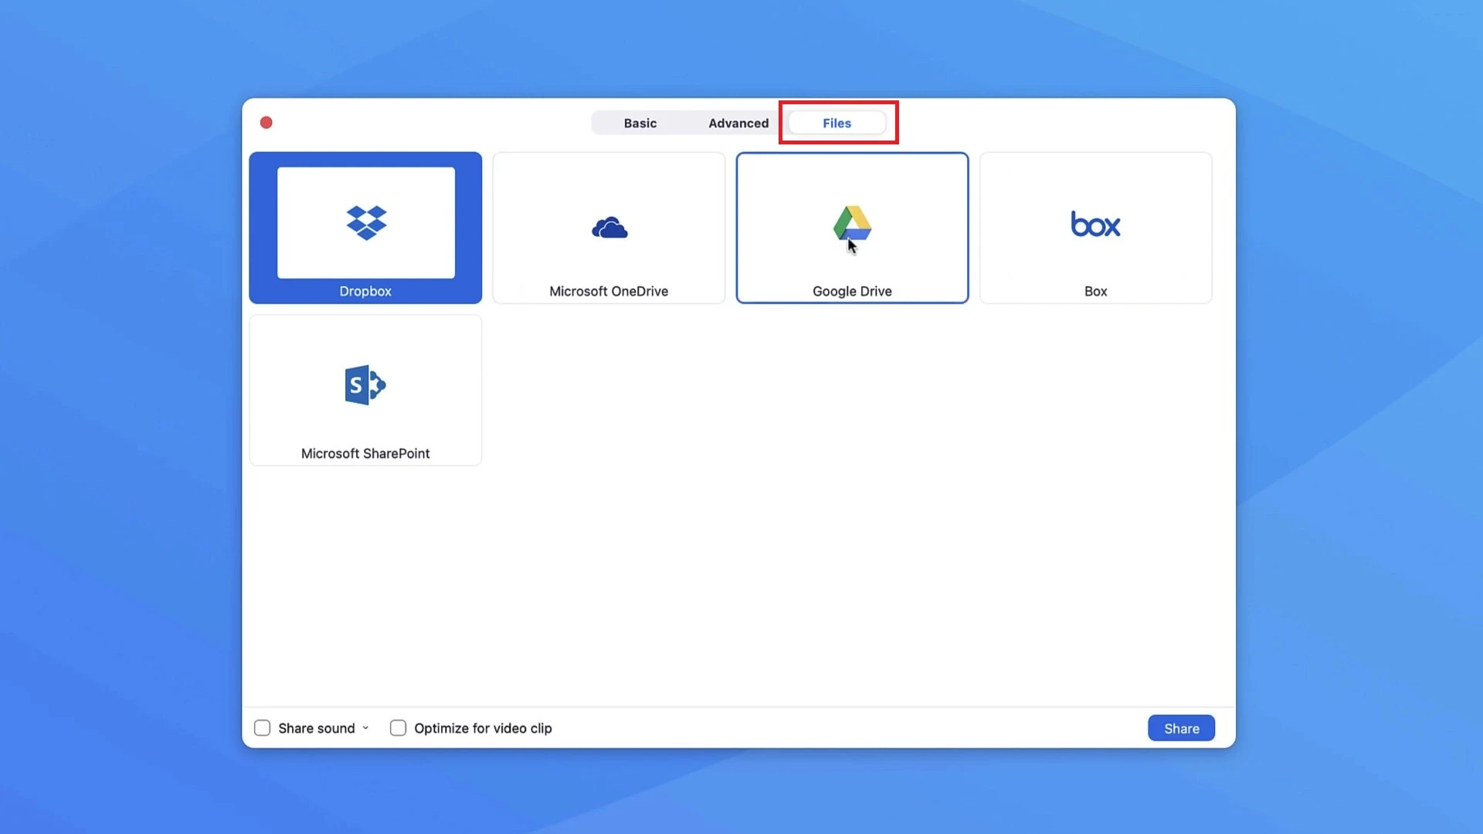Viewport: 1483px width, 834px height.
Task: Toggle Optimize for video clip checkbox
Action: point(398,728)
